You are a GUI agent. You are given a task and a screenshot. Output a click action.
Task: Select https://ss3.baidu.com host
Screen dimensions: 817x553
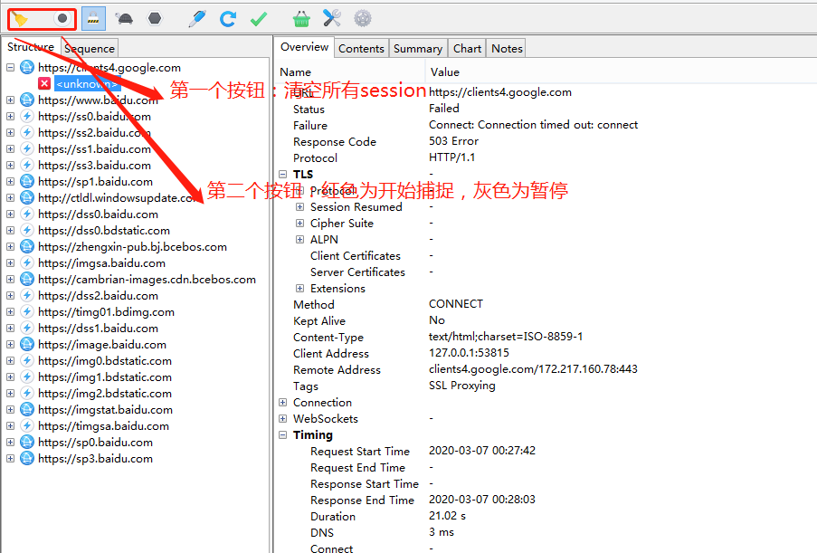(x=94, y=166)
